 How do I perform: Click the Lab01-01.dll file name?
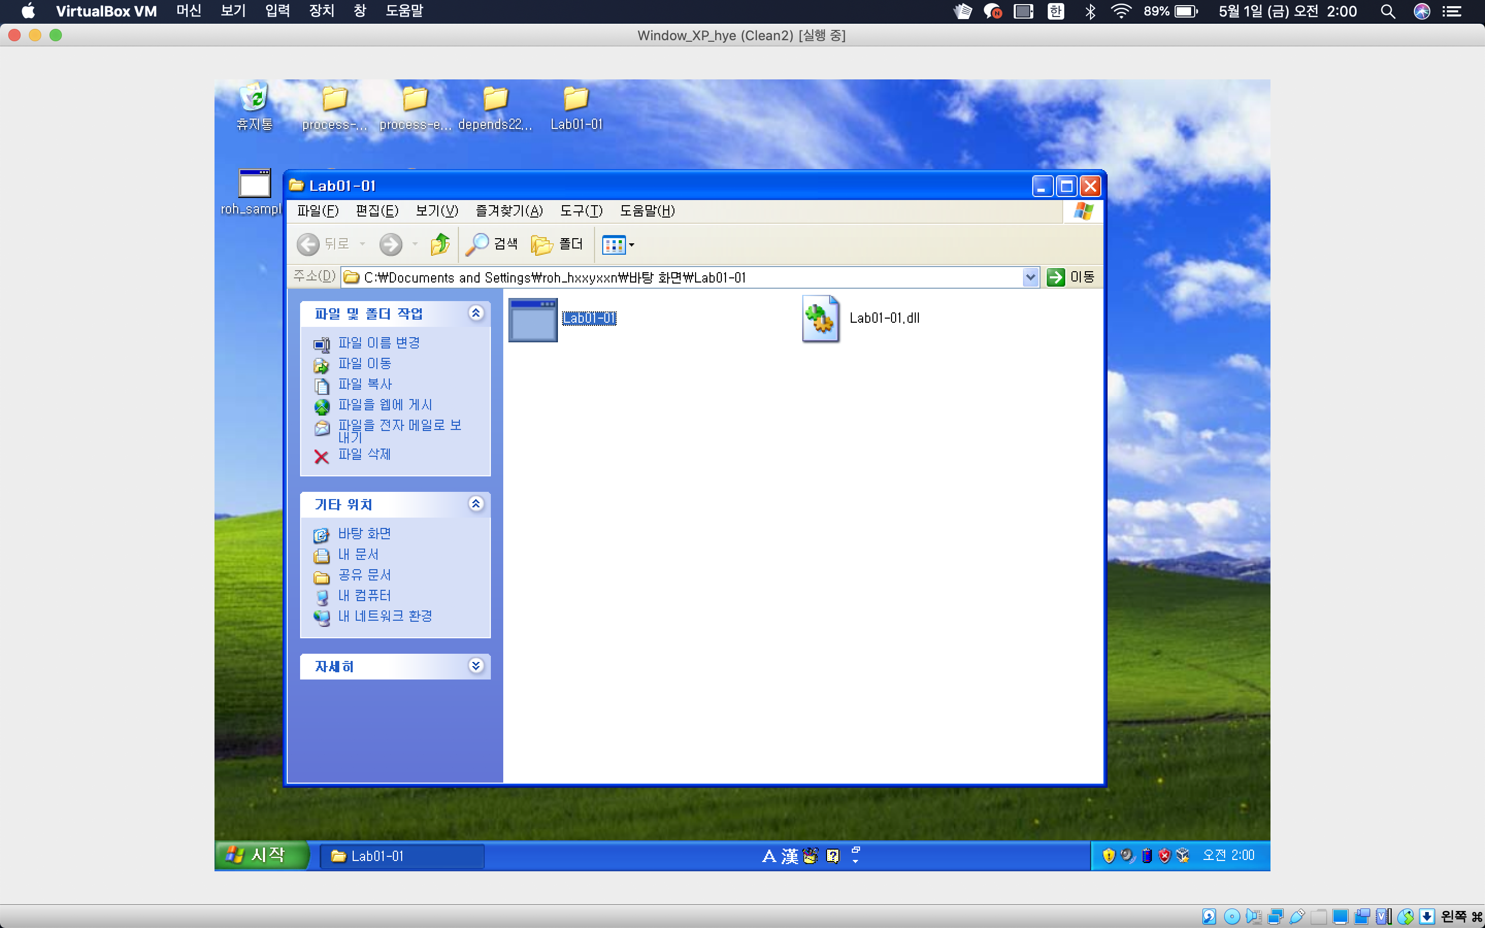pos(884,318)
